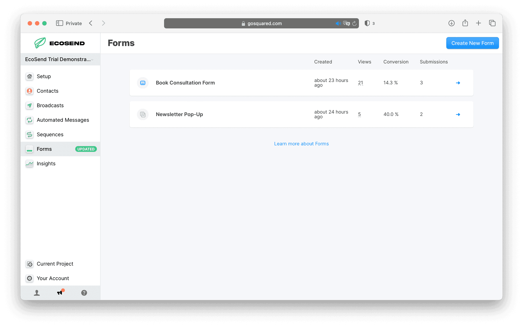Open the help question mark icon
The image size is (523, 327).
pos(84,293)
